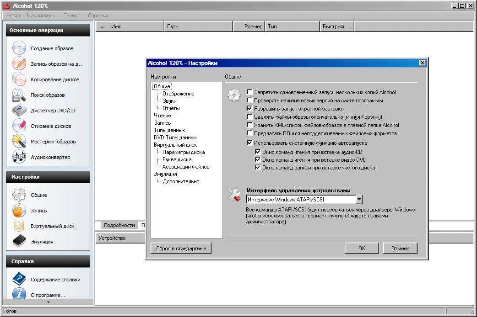Screen dimensions: 477x317
Task: Select Виртуальный диск in the settings tree
Action: [175, 144]
